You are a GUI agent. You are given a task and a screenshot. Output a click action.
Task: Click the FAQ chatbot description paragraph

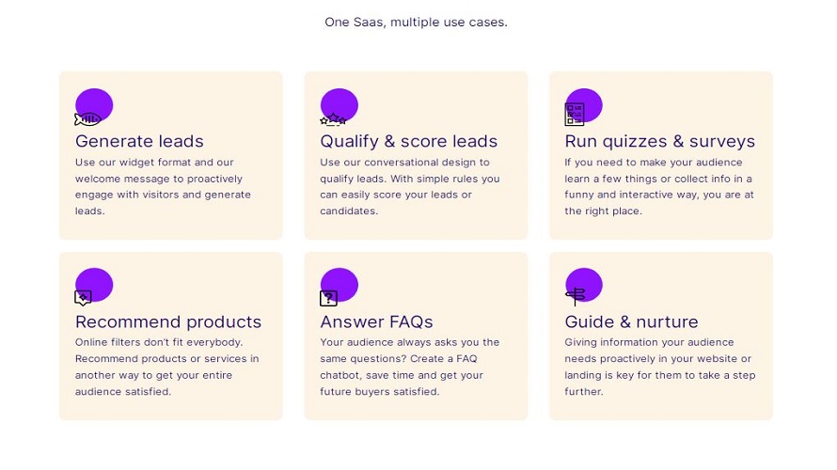(409, 368)
